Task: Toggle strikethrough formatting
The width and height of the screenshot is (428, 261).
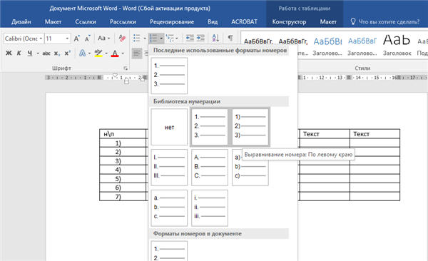Action: pos(46,53)
